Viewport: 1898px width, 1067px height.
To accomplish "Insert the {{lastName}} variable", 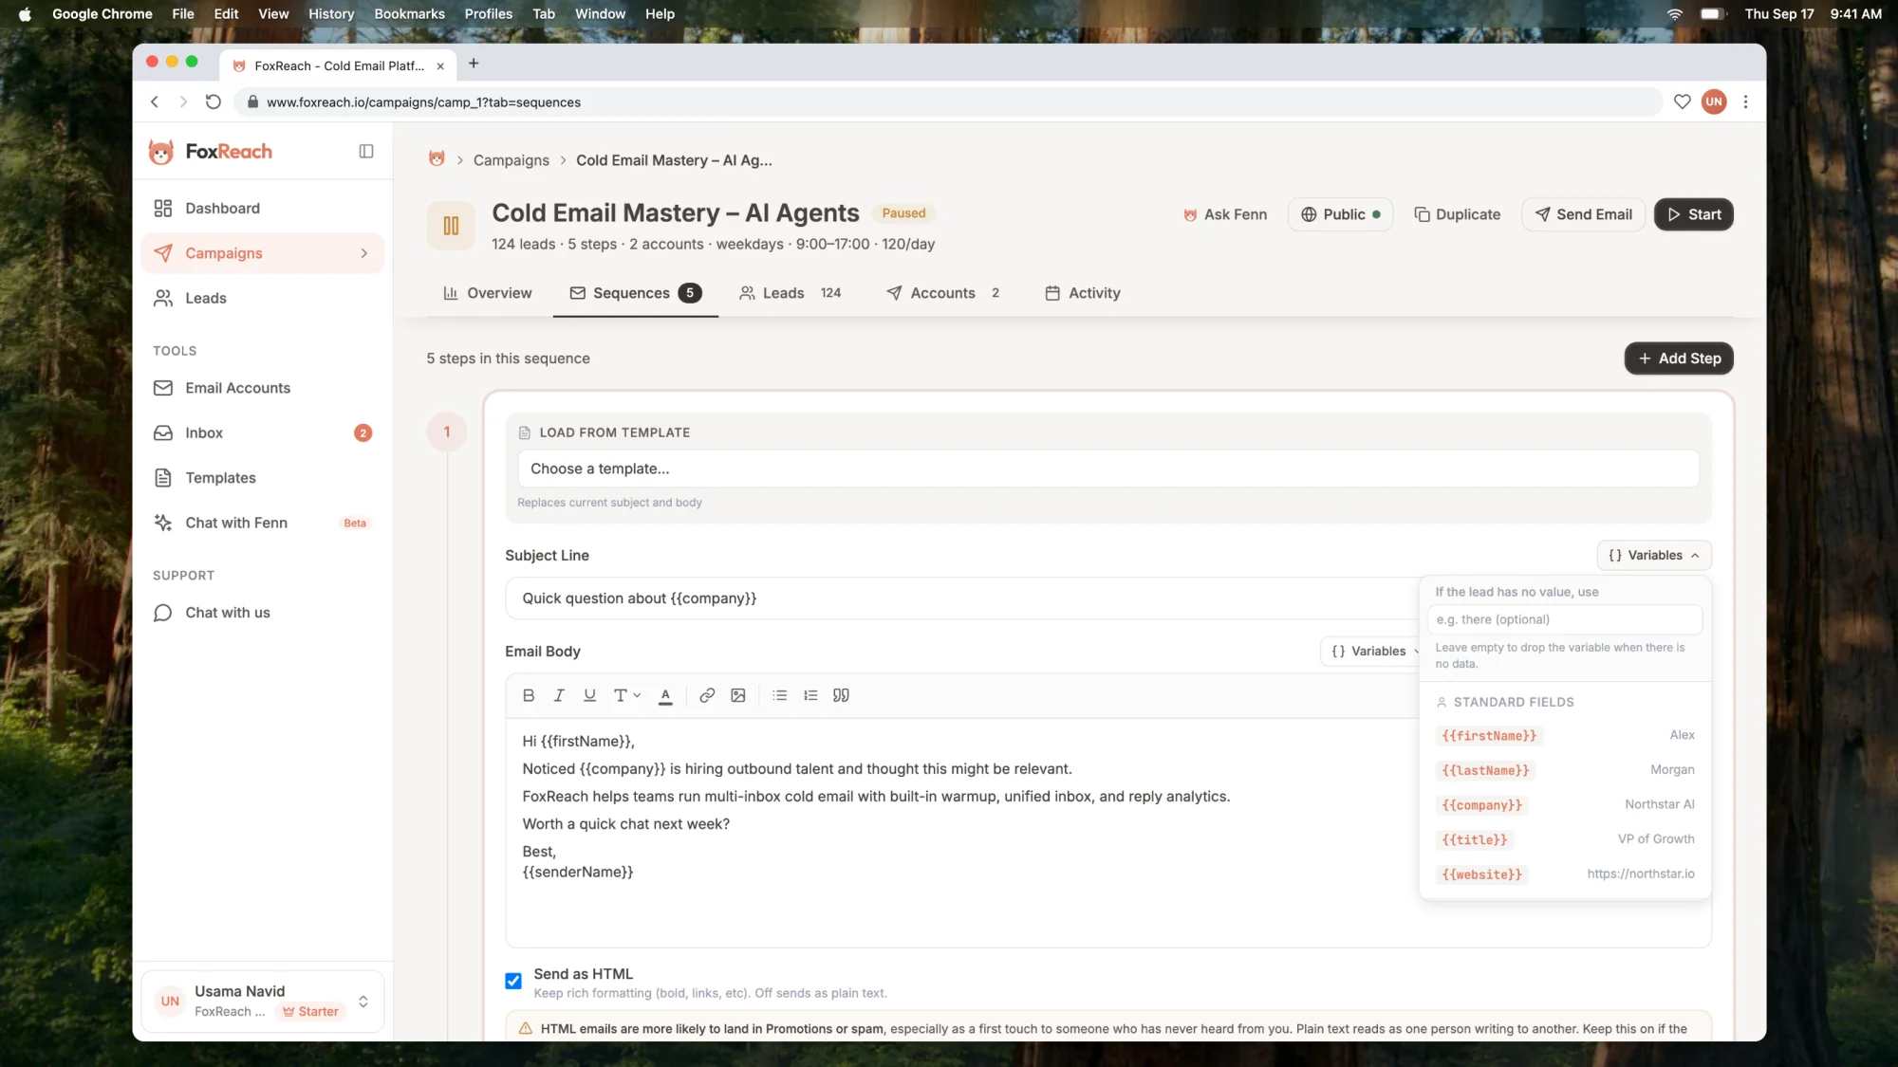I will 1566,770.
